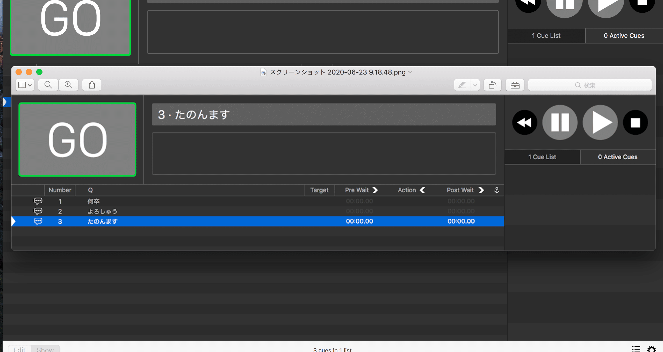
Task: Switch to Edit mode
Action: point(20,349)
